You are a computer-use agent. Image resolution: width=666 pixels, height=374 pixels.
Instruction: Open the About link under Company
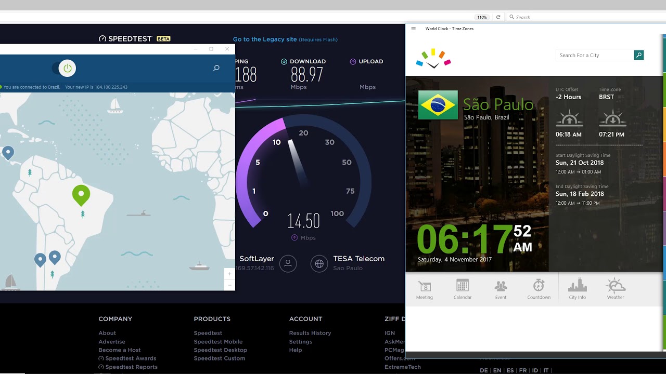pos(107,333)
